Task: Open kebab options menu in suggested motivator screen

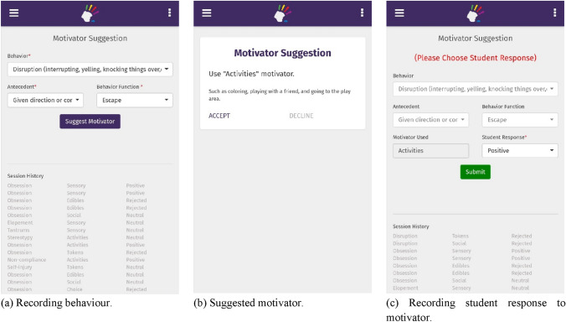Action: [x=362, y=13]
